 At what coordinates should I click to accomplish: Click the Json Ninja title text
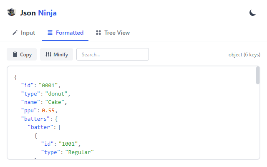pos(38,13)
